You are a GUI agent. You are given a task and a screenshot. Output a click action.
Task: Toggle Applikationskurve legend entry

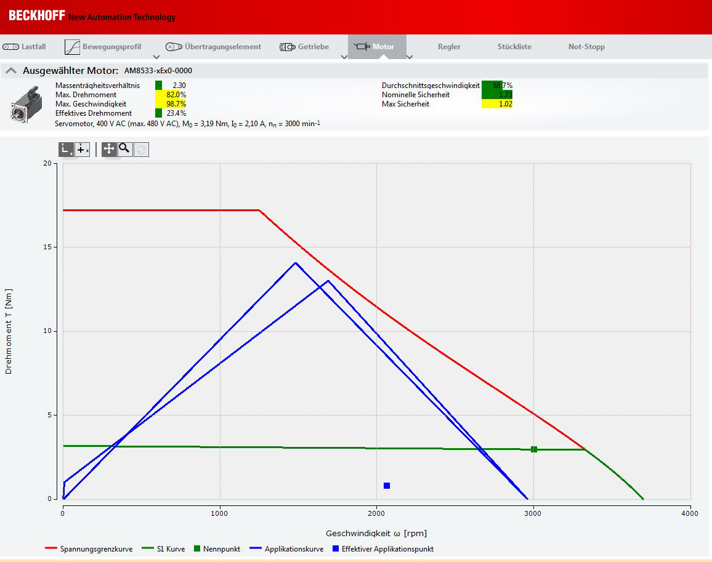[x=286, y=549]
